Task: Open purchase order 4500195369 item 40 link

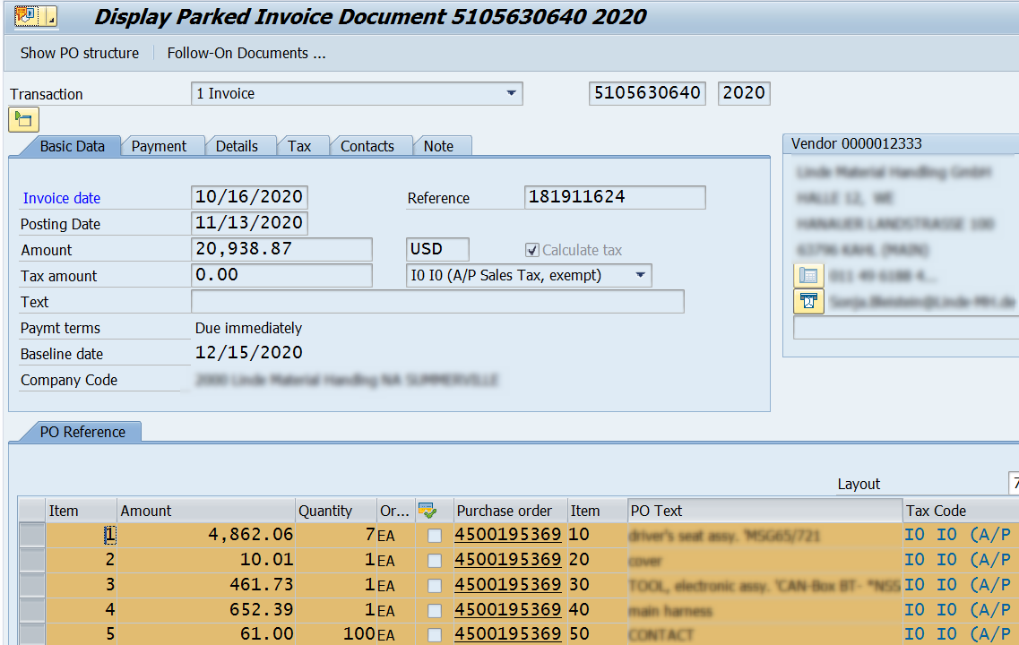Action: [x=507, y=609]
